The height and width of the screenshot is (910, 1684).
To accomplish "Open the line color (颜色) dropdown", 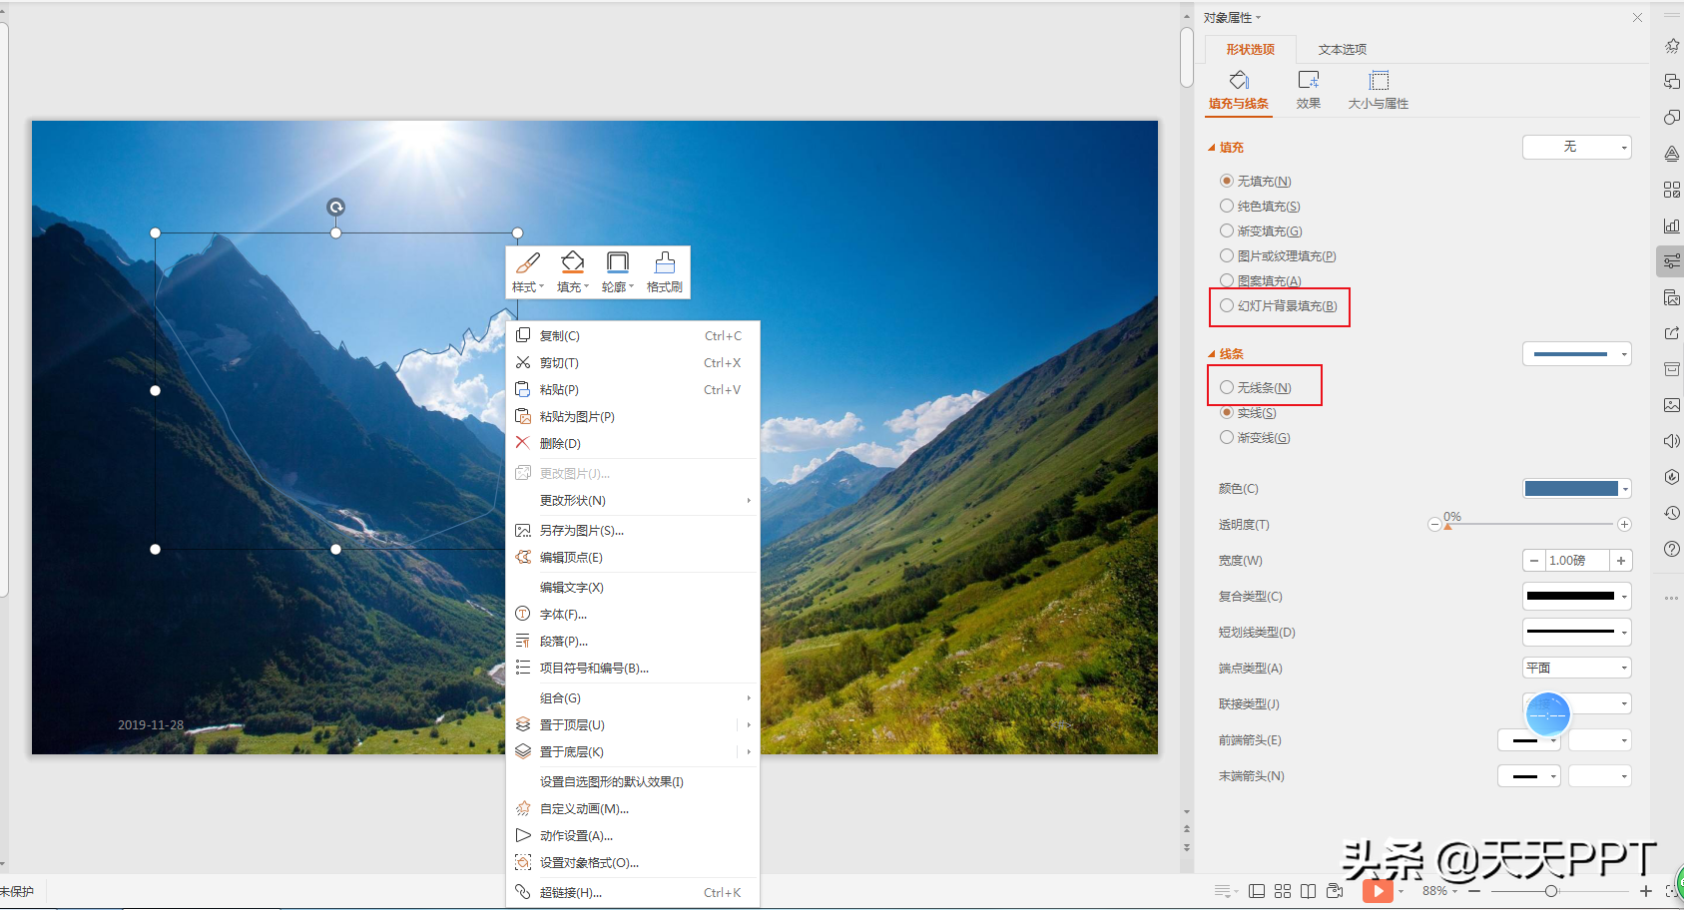I will click(x=1577, y=488).
